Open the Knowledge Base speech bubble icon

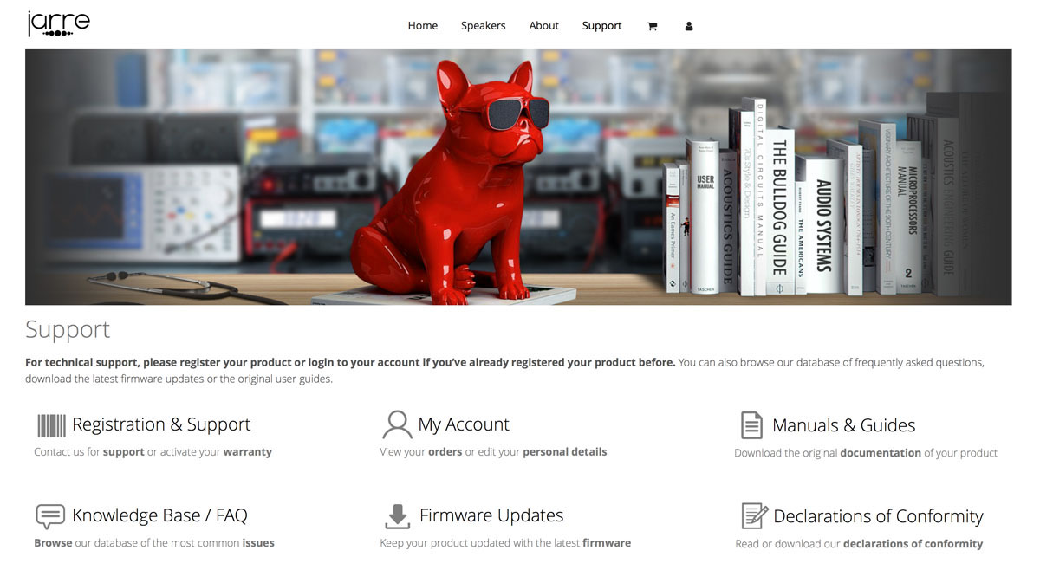pos(50,516)
